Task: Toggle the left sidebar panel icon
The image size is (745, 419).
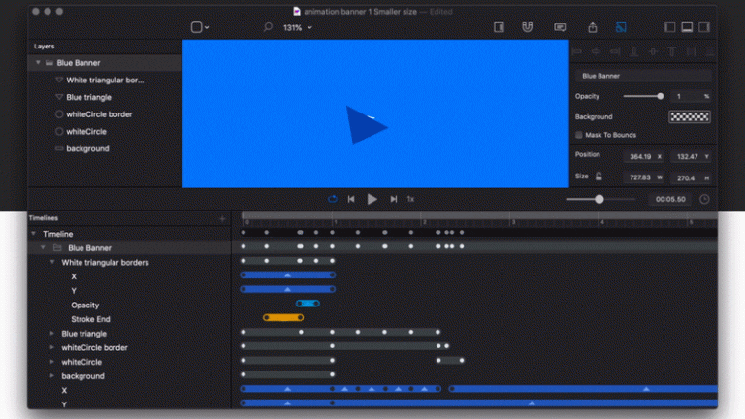Action: coord(670,27)
